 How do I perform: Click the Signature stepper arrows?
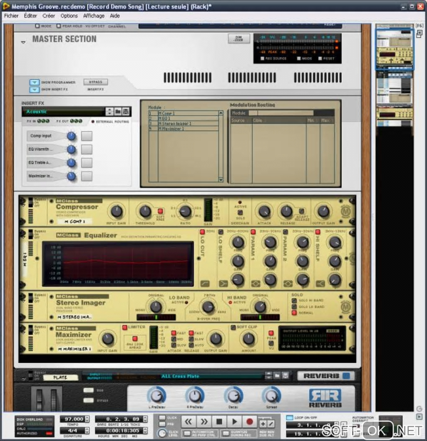(87, 431)
